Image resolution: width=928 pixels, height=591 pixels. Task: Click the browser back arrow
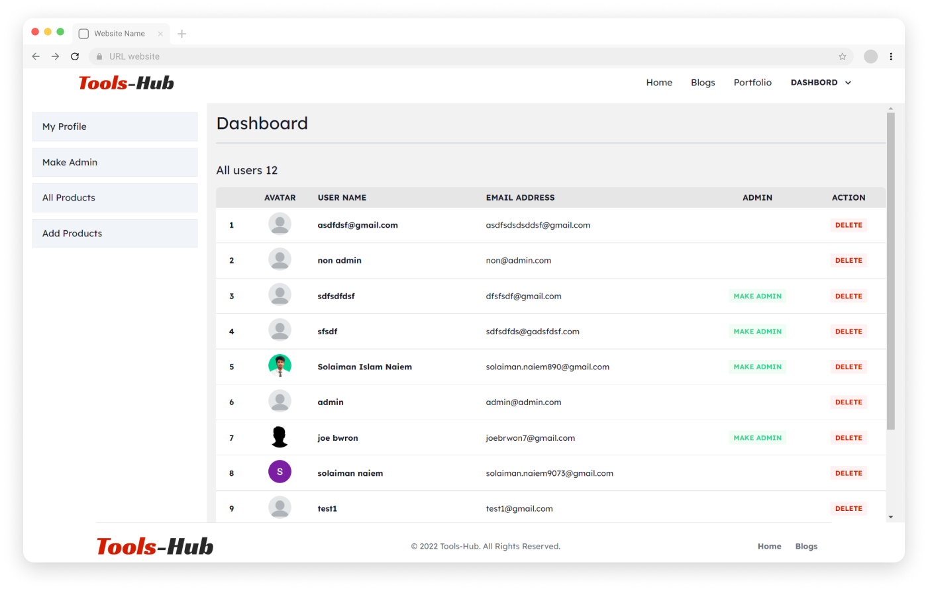pyautogui.click(x=36, y=57)
